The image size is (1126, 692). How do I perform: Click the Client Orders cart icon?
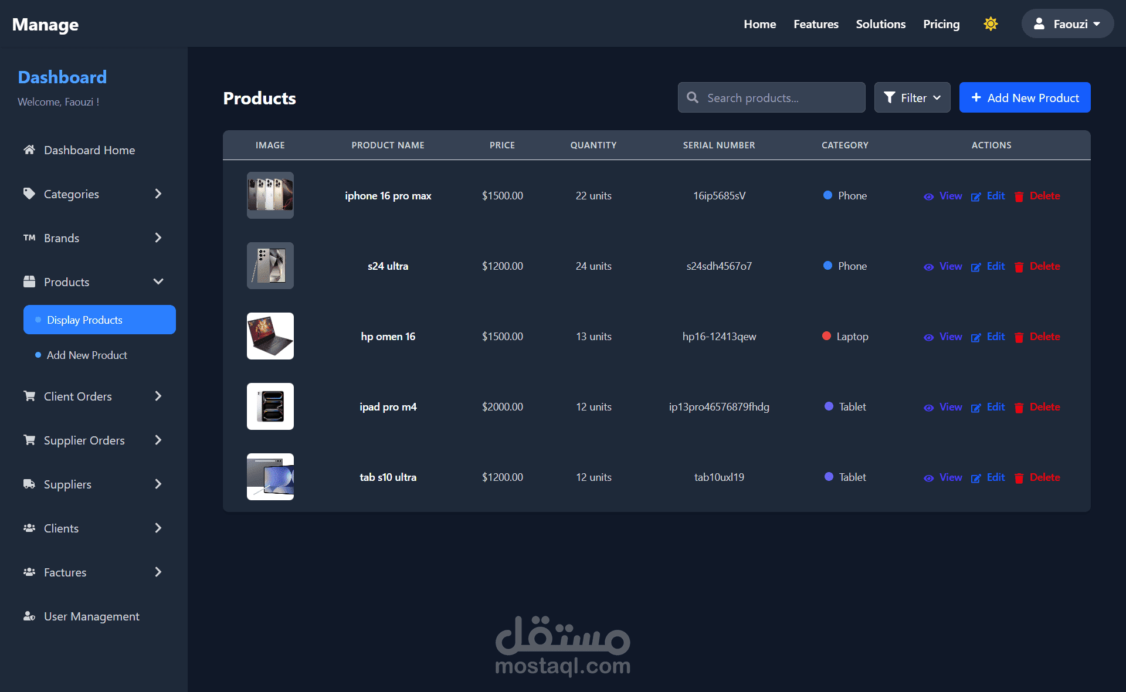pos(29,396)
